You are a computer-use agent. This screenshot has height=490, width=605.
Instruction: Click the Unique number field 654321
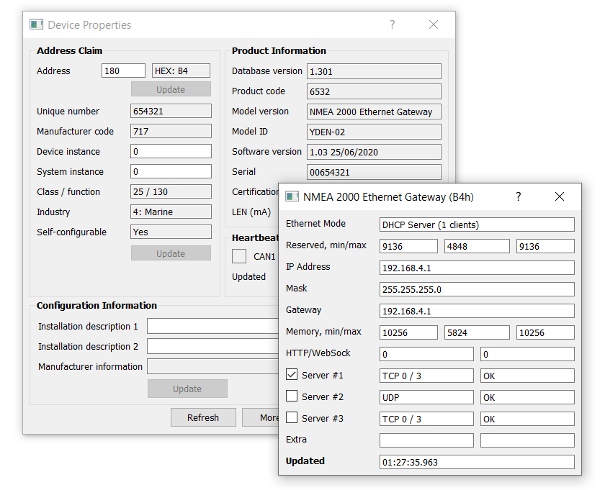pos(171,111)
